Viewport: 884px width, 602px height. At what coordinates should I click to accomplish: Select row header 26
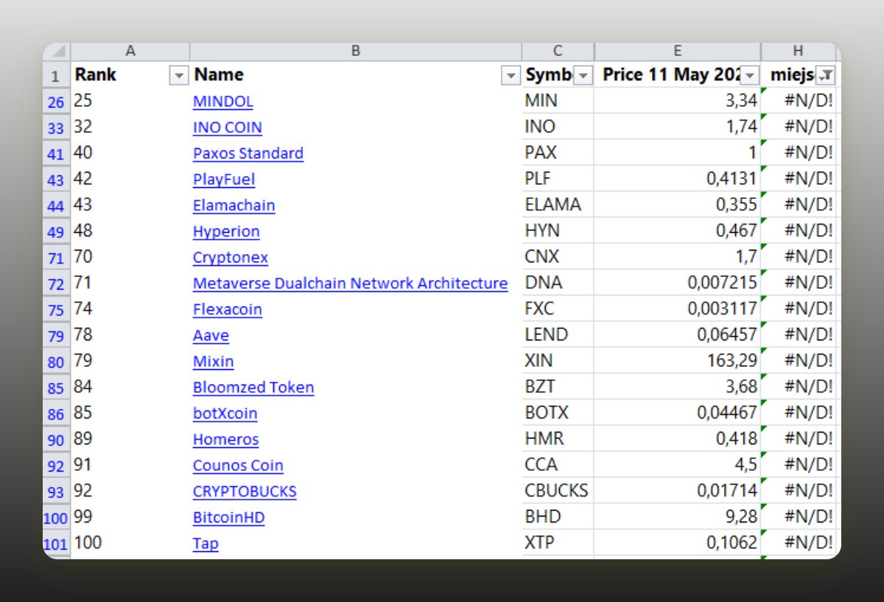[x=57, y=102]
